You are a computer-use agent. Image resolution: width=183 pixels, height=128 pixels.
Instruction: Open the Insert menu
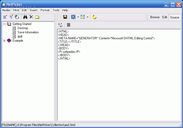tap(34, 10)
